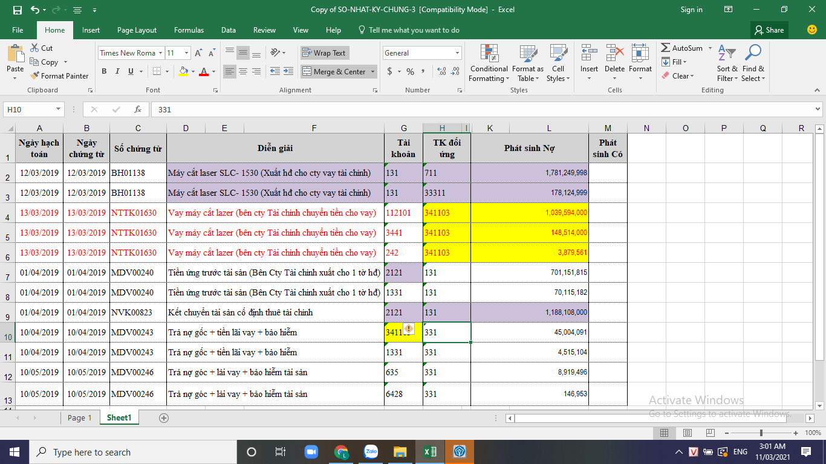This screenshot has height=464, width=826.
Task: Align text to the right
Action: click(256, 71)
